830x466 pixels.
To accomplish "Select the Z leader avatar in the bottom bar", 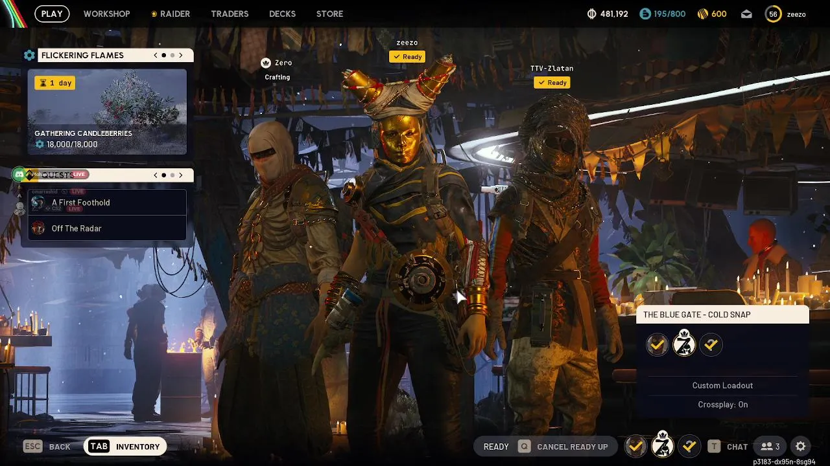I will [x=663, y=445].
